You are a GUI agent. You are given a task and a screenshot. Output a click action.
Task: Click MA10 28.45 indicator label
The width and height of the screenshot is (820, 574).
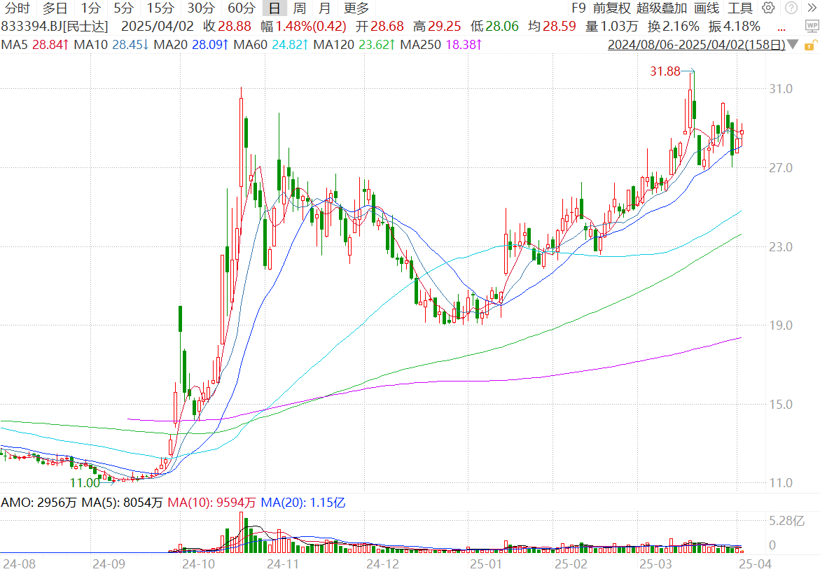tap(111, 44)
